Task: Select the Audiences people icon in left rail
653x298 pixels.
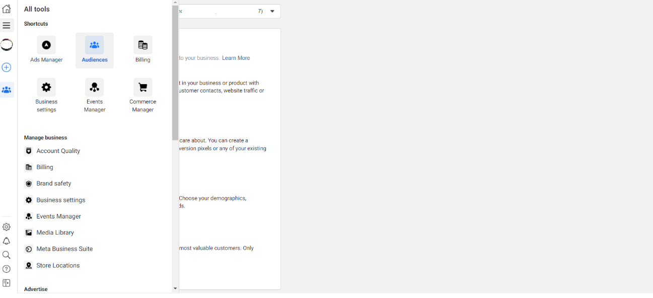Action: point(7,90)
